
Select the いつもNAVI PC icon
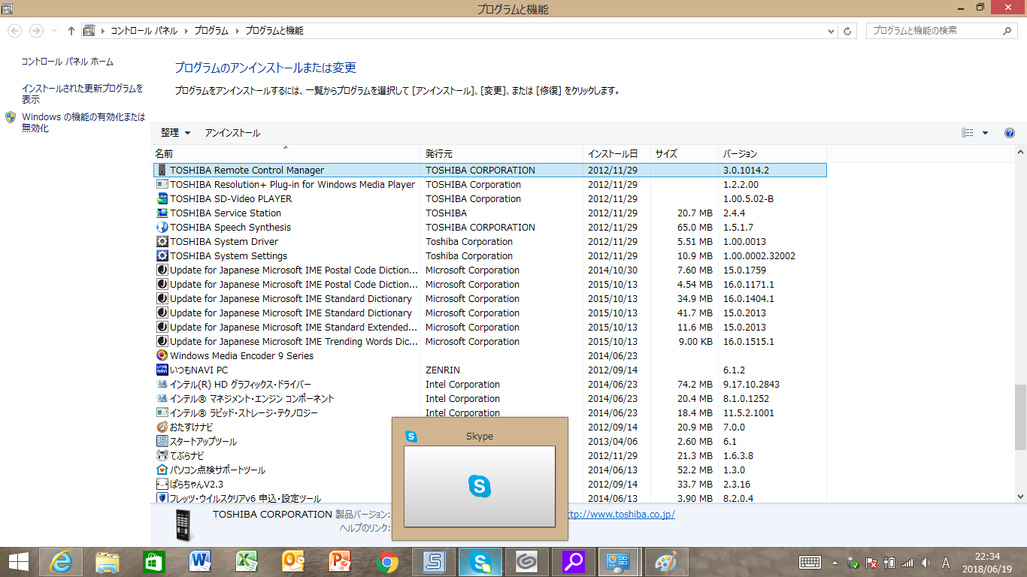pos(162,370)
